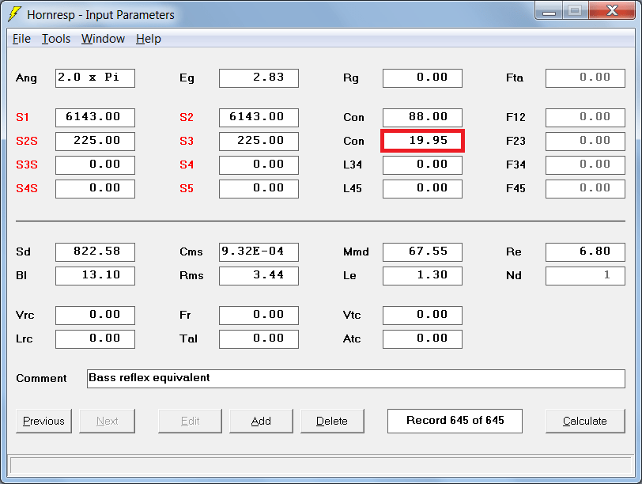
Task: Select the Atc input field
Action: [422, 339]
